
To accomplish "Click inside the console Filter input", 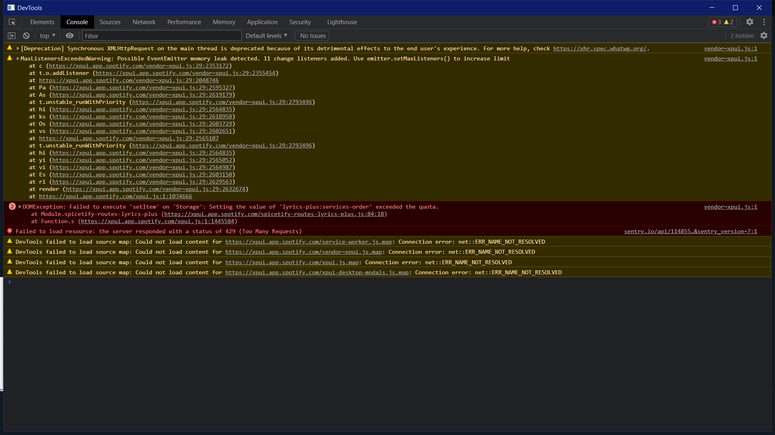I will pos(161,35).
